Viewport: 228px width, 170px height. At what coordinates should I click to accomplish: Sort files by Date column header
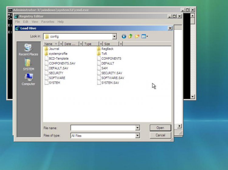71,44
